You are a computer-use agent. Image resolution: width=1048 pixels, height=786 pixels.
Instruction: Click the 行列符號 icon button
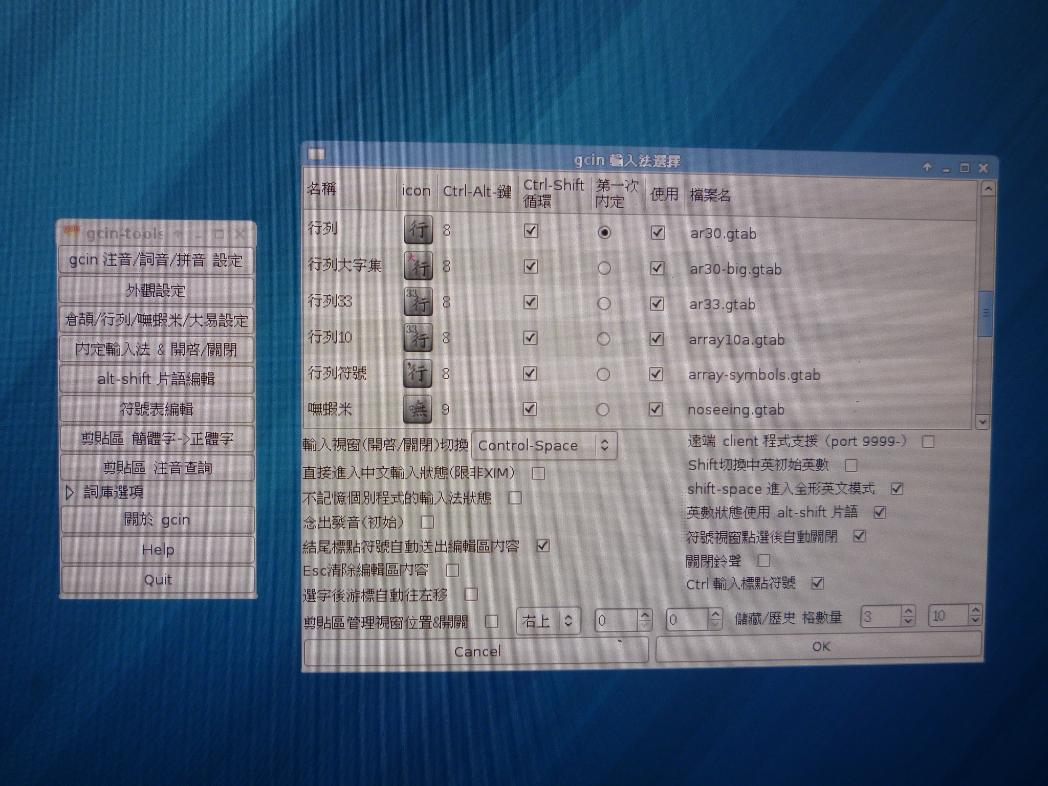click(x=418, y=373)
